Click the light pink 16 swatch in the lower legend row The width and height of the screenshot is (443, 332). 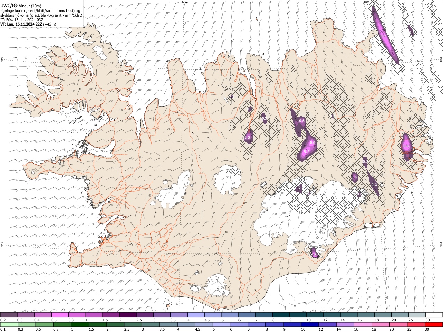point(363,324)
